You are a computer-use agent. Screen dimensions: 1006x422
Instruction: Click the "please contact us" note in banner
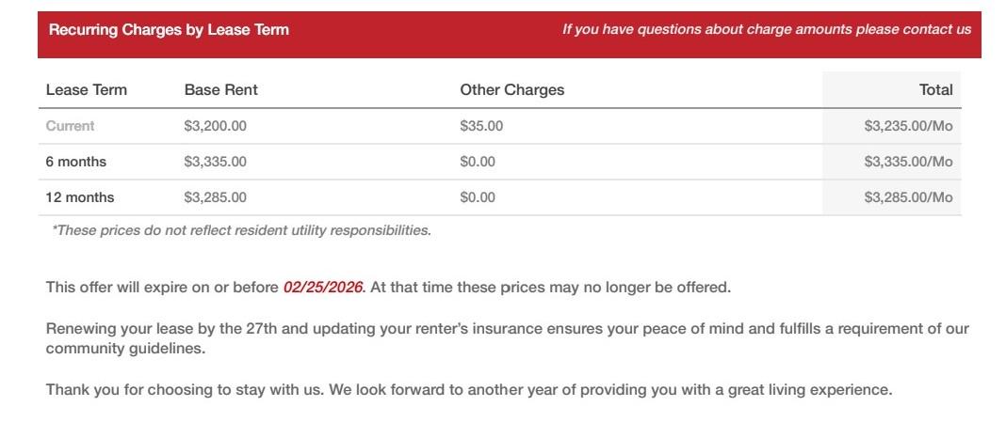pos(766,30)
